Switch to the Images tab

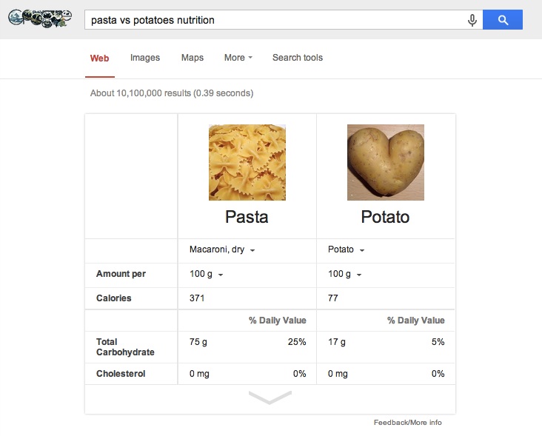click(145, 58)
